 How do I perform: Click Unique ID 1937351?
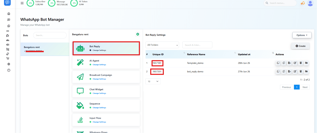tap(157, 71)
